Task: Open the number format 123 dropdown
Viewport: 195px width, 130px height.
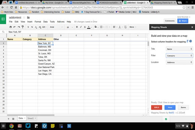Action: click(44, 27)
